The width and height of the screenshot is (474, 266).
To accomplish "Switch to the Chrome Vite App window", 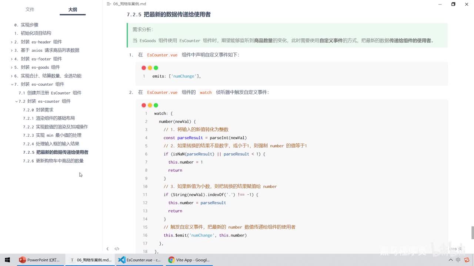I will point(189,260).
